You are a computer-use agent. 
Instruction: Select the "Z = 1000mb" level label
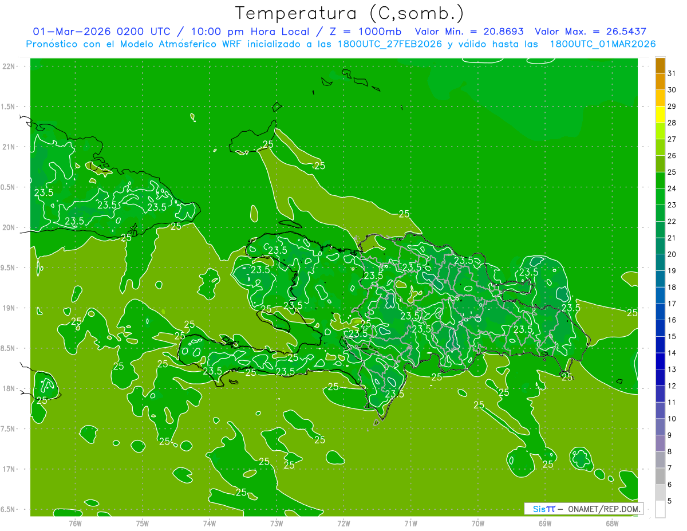365,32
